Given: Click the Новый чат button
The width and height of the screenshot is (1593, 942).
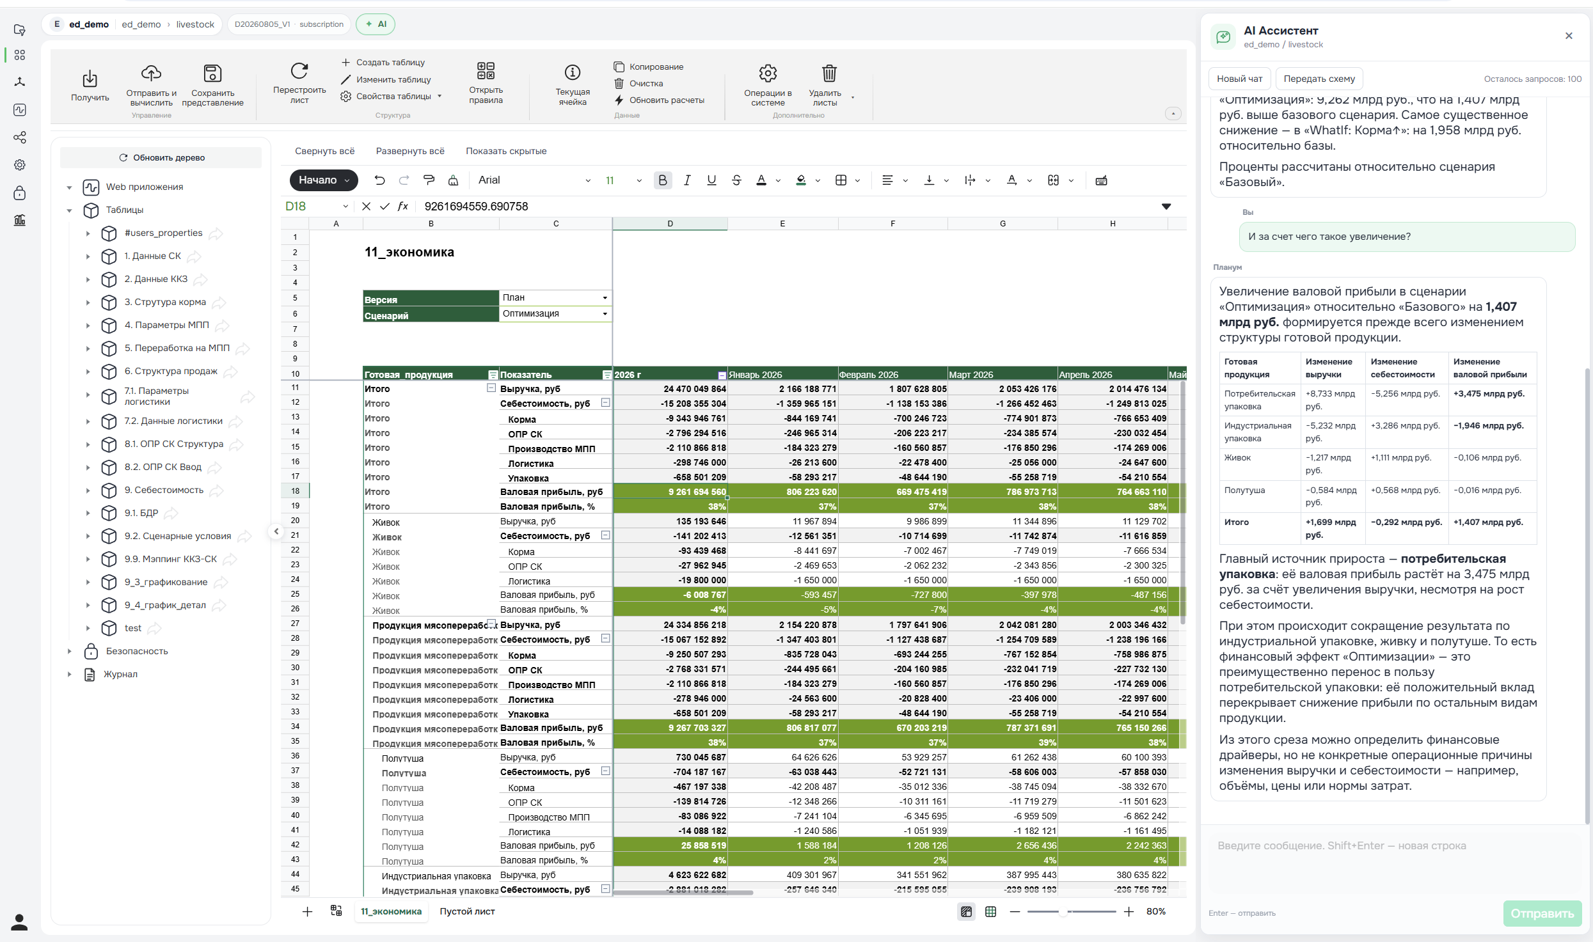Looking at the screenshot, I should [x=1239, y=79].
